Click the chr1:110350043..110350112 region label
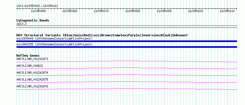 pyautogui.click(x=37, y=6)
